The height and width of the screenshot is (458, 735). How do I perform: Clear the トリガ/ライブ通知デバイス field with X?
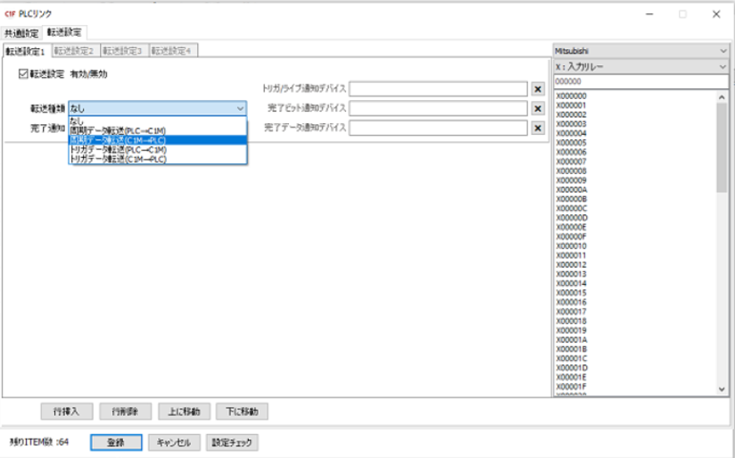538,89
